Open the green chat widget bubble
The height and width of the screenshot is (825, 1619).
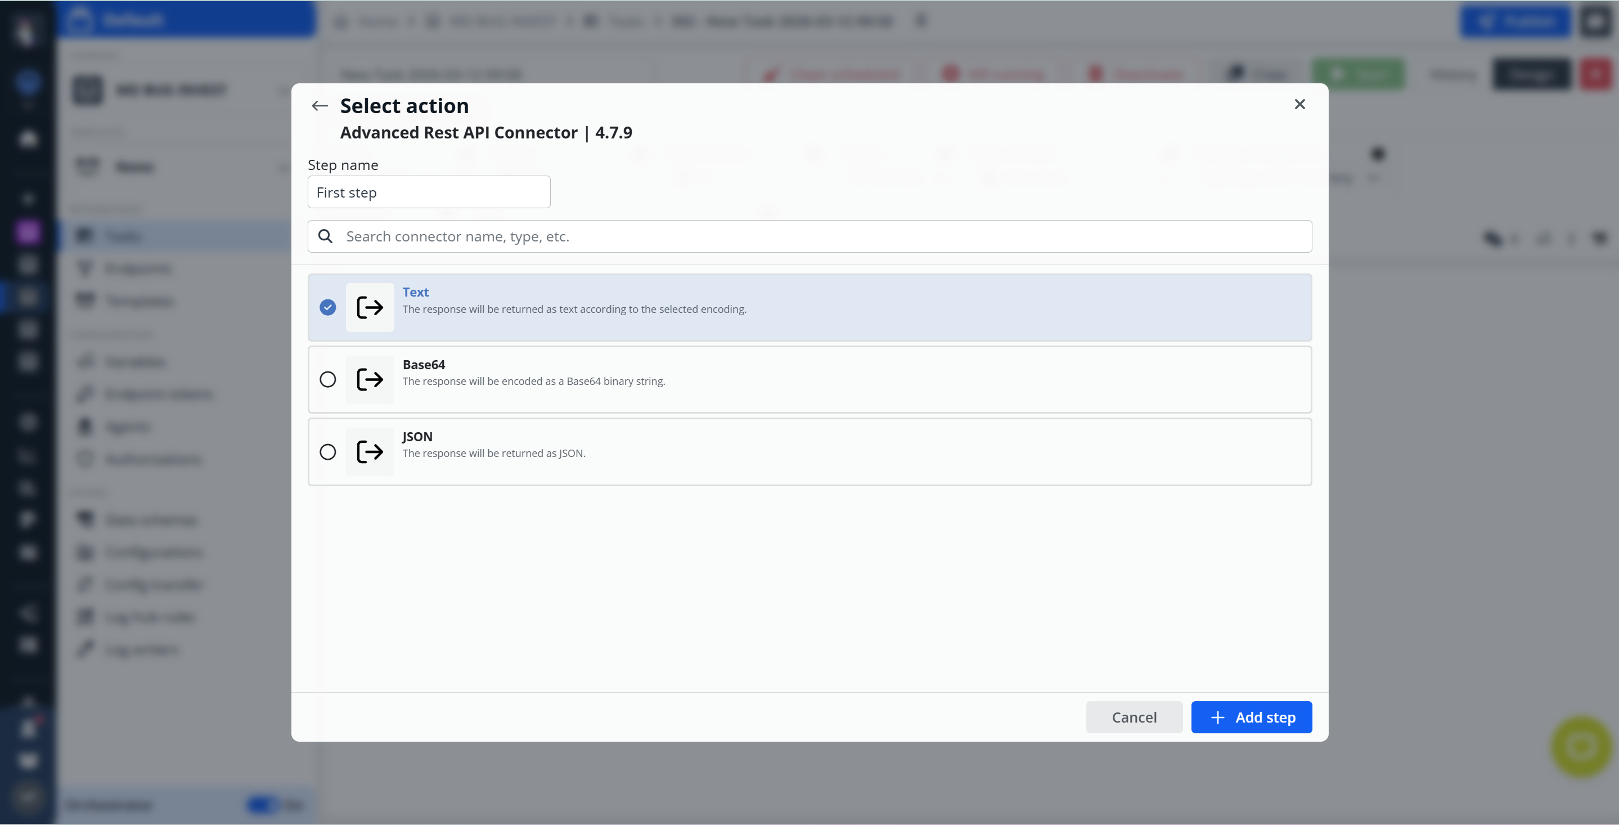pos(1581,747)
